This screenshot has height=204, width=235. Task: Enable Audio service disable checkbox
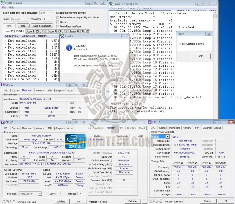tap(58, 17)
